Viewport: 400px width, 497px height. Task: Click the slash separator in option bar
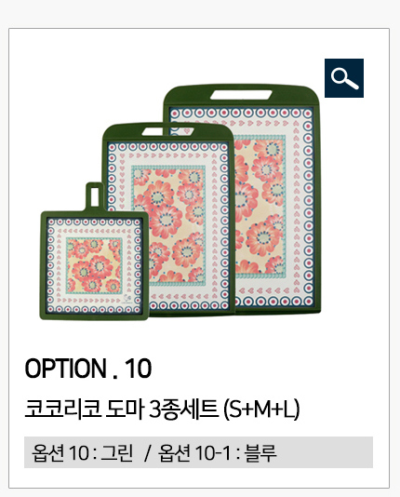pos(146,453)
